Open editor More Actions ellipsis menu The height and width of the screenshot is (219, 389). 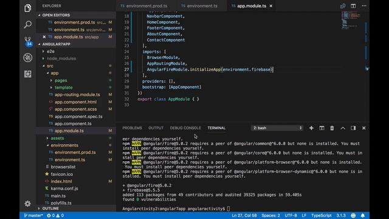(364, 6)
